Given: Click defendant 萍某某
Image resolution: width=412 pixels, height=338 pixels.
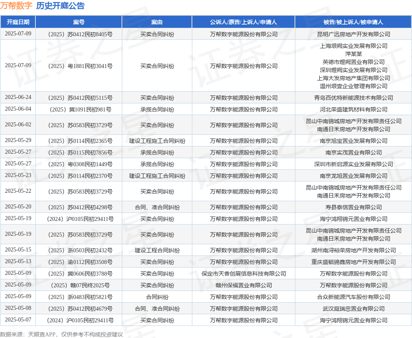Looking at the screenshot, I should [x=353, y=54].
